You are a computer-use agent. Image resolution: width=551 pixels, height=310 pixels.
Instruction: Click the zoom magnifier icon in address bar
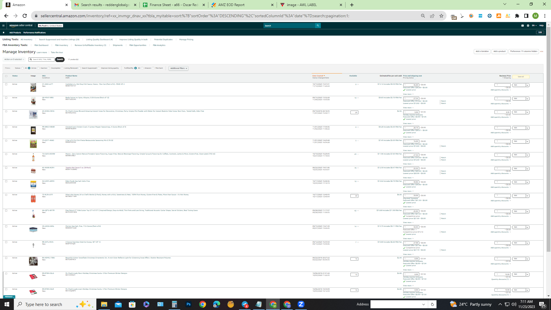click(x=423, y=16)
